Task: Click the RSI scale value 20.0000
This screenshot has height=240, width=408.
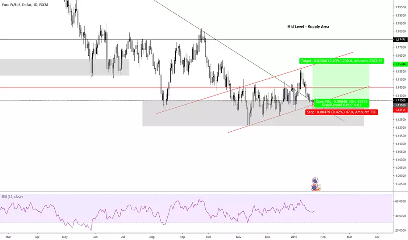Action: coord(401,230)
